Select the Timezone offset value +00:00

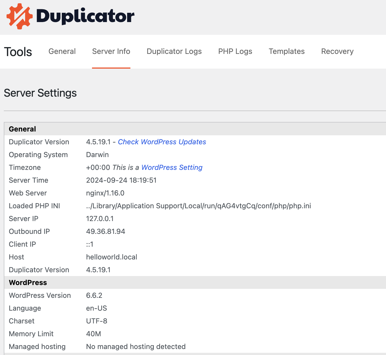[98, 167]
